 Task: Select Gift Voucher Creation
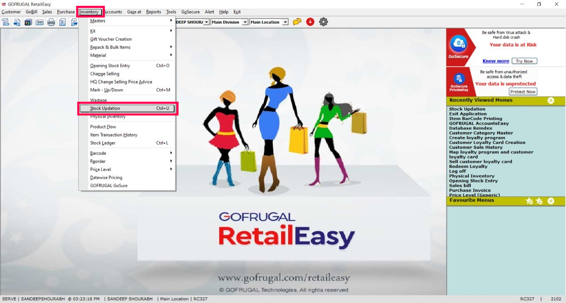click(x=127, y=39)
